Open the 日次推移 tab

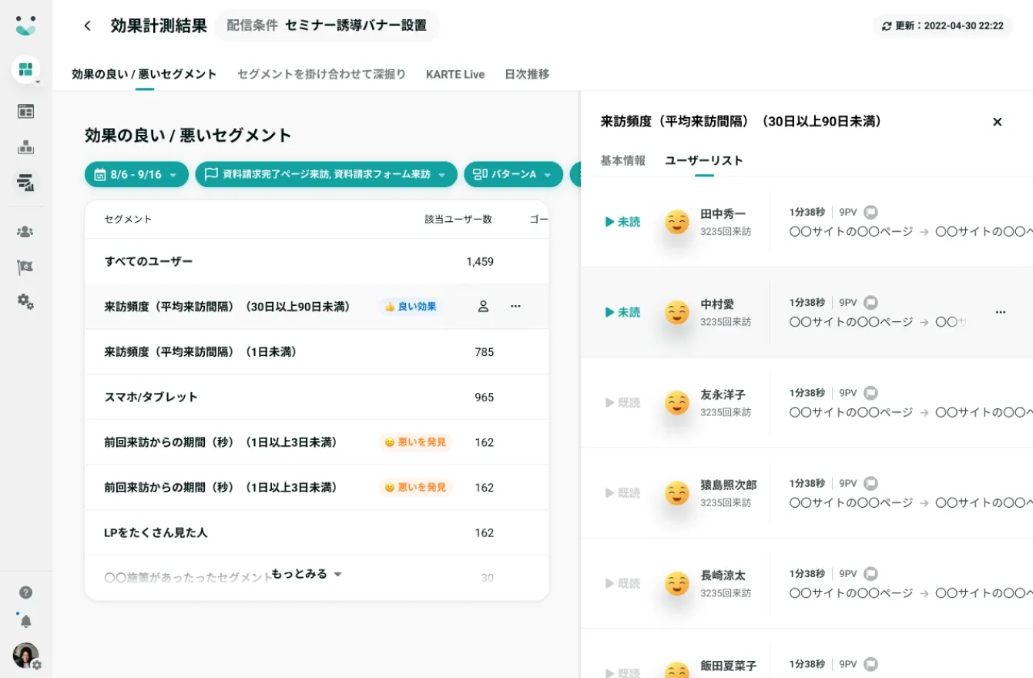[525, 74]
